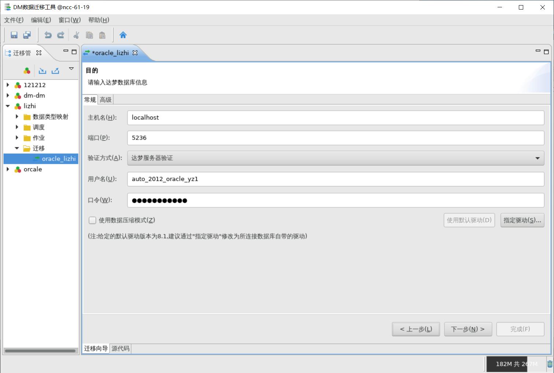Switch to the 高级 tab

tap(106, 100)
